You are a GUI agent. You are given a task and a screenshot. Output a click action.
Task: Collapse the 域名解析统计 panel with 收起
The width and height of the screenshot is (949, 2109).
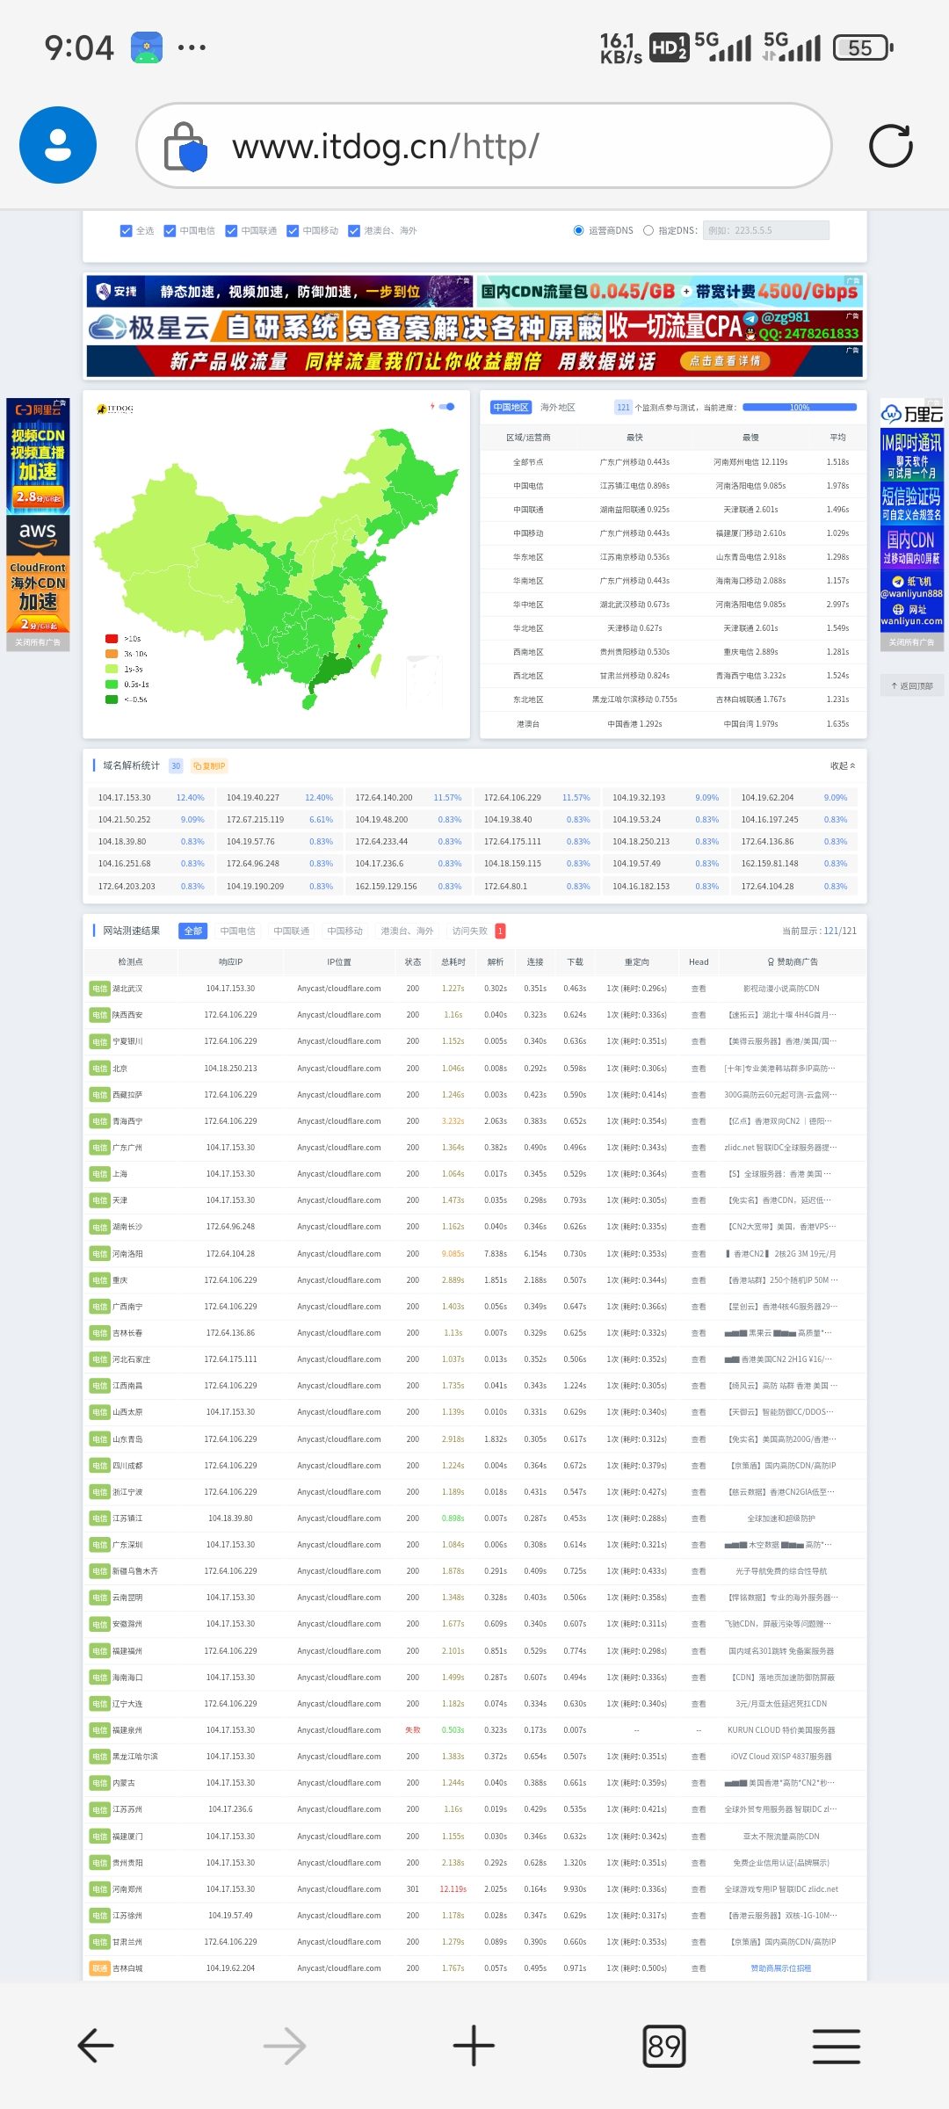[842, 766]
